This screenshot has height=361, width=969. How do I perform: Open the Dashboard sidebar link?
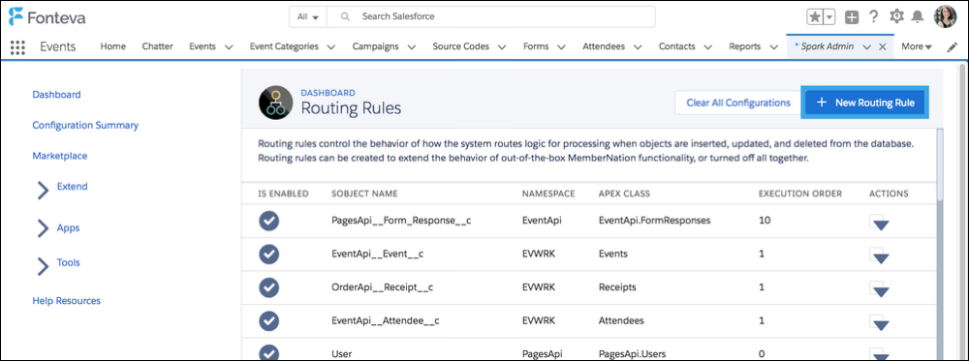tap(57, 95)
